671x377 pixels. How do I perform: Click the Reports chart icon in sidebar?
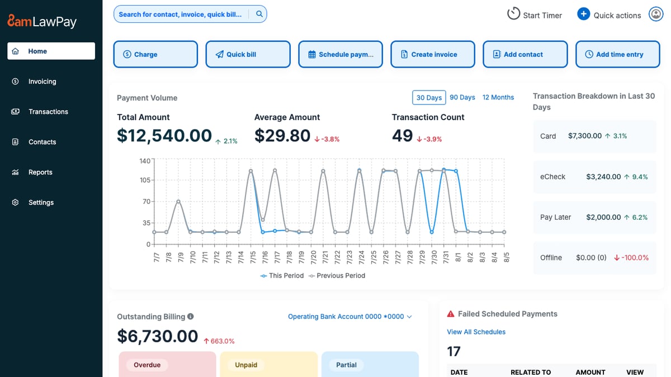tap(16, 172)
